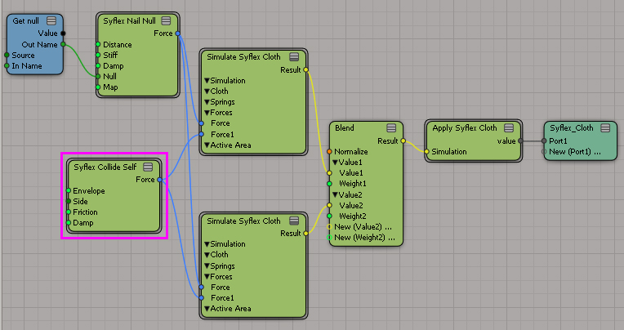Open menu icon of Simulate node feeding Value2

click(x=294, y=221)
